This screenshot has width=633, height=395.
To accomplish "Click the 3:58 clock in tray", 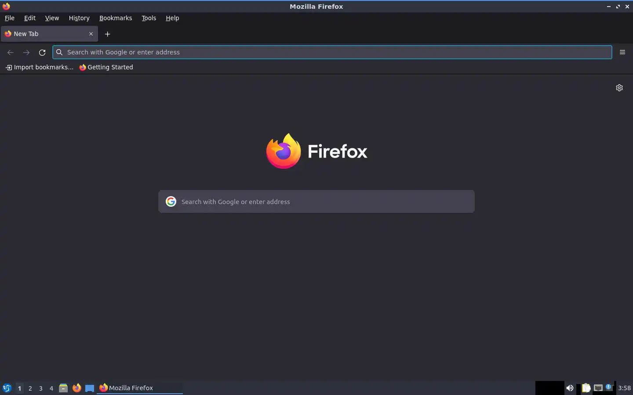I will [x=624, y=388].
